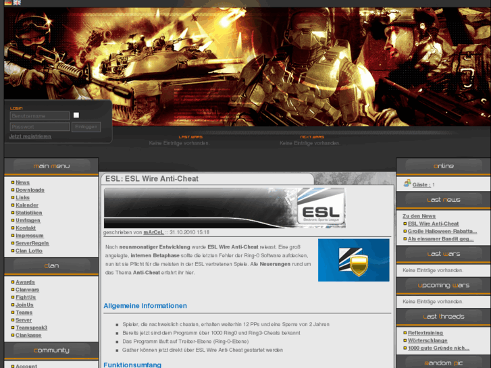Click the ESL banner image in article

point(225,208)
